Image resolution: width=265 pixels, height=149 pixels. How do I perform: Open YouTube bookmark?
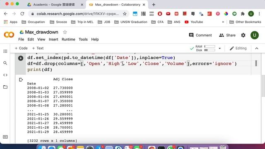click(x=194, y=22)
